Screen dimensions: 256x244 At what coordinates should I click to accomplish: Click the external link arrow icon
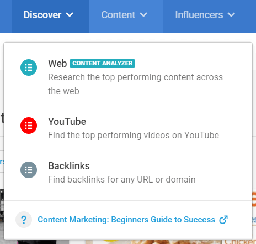click(x=223, y=220)
